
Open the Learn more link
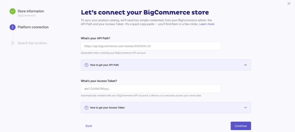pos(207,24)
